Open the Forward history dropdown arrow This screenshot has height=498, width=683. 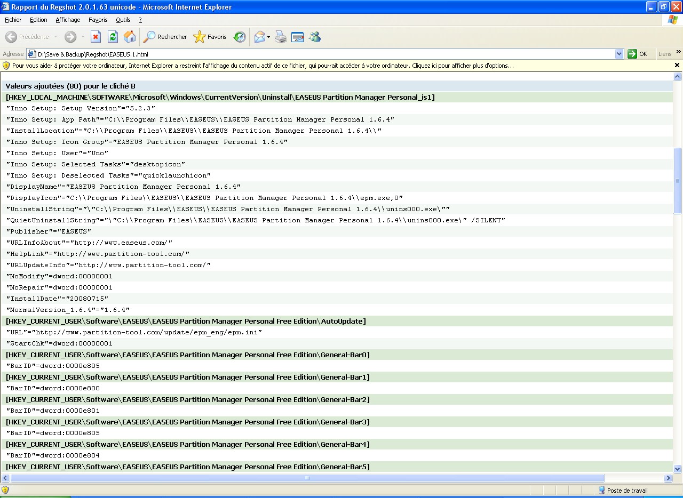pos(83,37)
